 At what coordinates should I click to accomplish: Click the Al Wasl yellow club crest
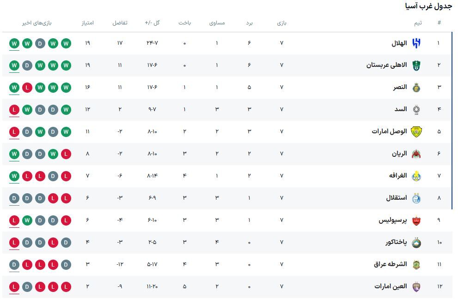[416, 132]
